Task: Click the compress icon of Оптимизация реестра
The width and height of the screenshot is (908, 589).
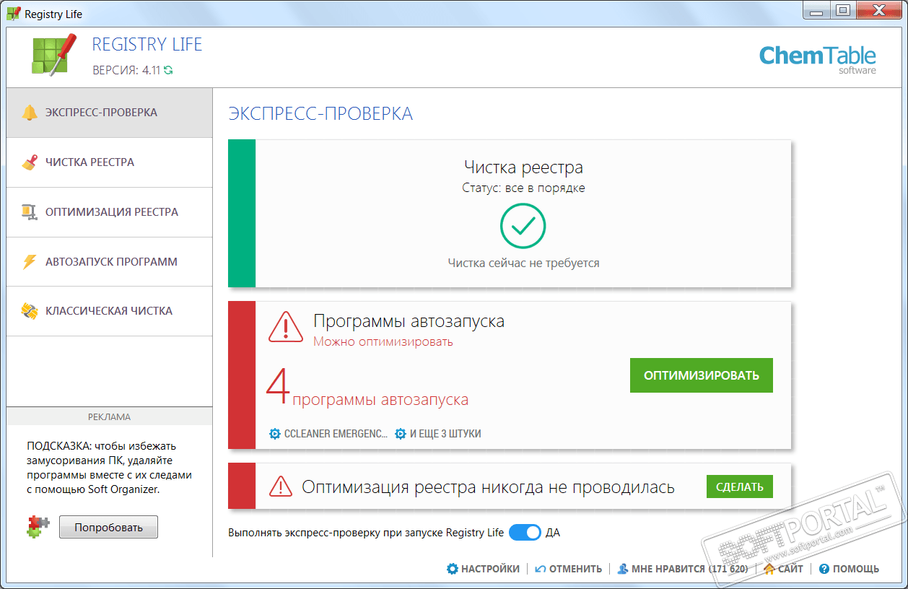Action: [x=30, y=212]
